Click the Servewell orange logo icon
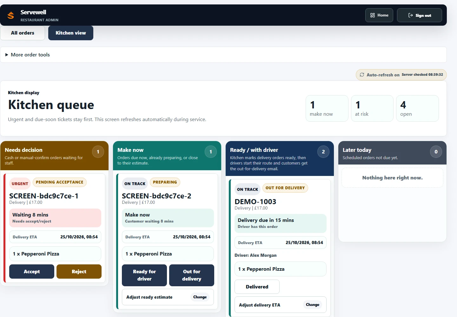This screenshot has height=317, width=457. point(11,15)
